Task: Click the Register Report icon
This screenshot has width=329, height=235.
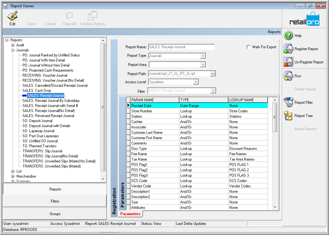Action: click(288, 49)
